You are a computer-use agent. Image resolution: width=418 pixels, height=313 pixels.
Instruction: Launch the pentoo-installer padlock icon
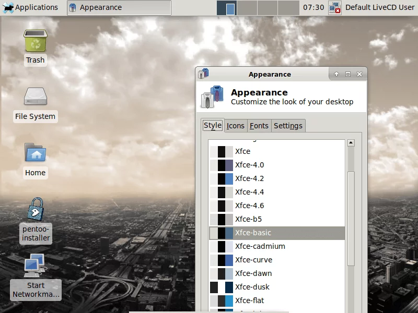pos(35,209)
